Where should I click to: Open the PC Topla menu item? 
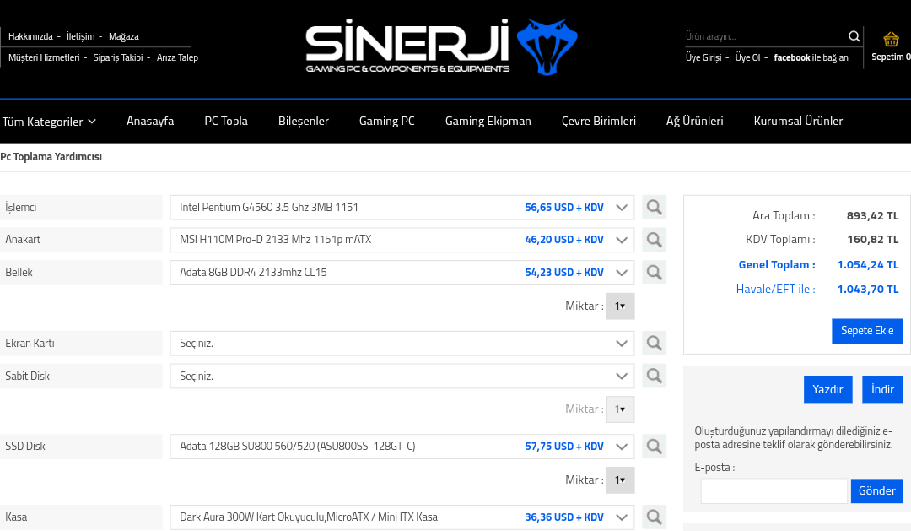(226, 121)
